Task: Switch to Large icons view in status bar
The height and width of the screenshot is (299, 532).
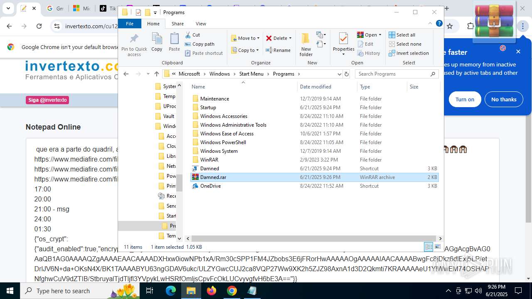Action: pyautogui.click(x=437, y=247)
